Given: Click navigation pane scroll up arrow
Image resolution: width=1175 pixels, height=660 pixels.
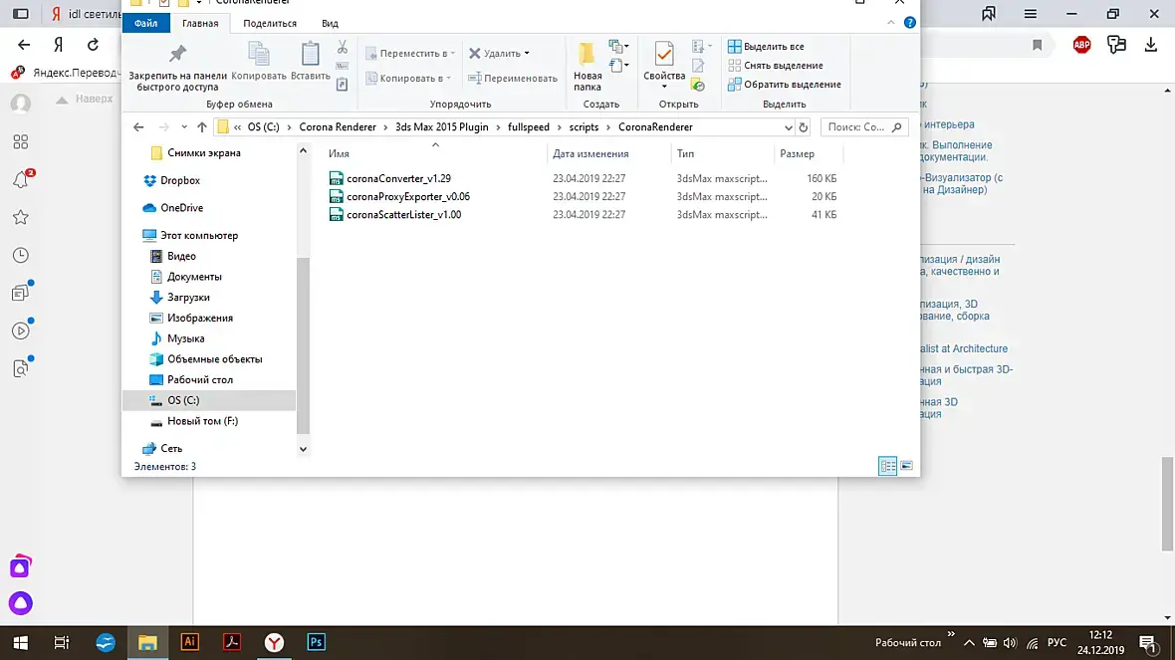Looking at the screenshot, I should (x=303, y=150).
